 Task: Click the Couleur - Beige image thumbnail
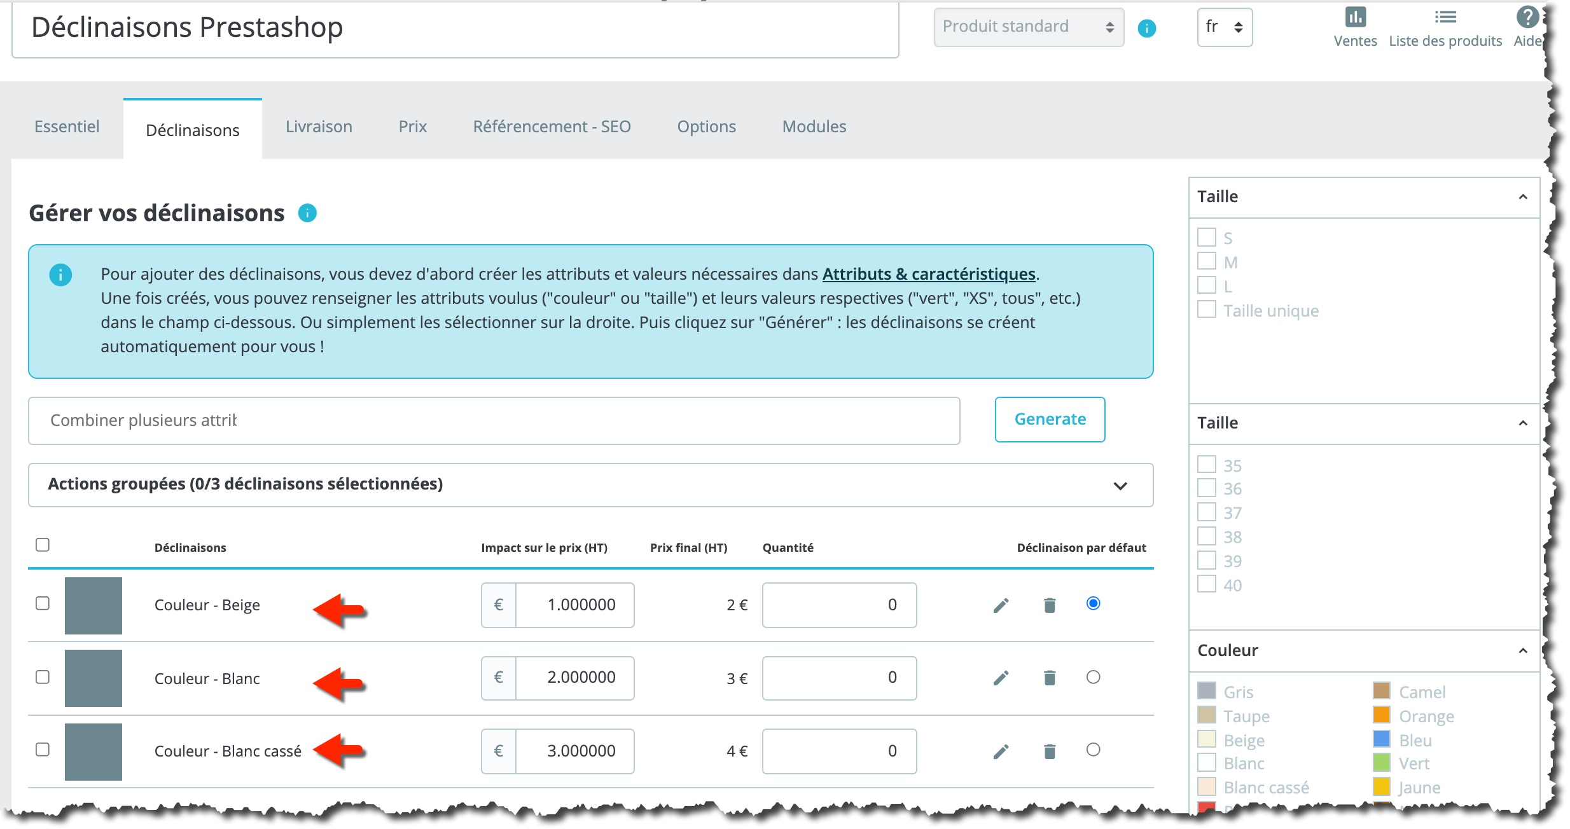(93, 606)
